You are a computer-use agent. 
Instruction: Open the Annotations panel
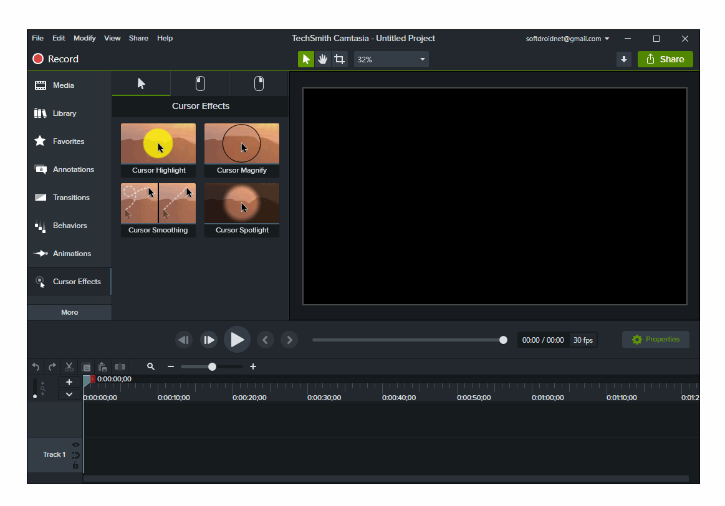pyautogui.click(x=69, y=169)
